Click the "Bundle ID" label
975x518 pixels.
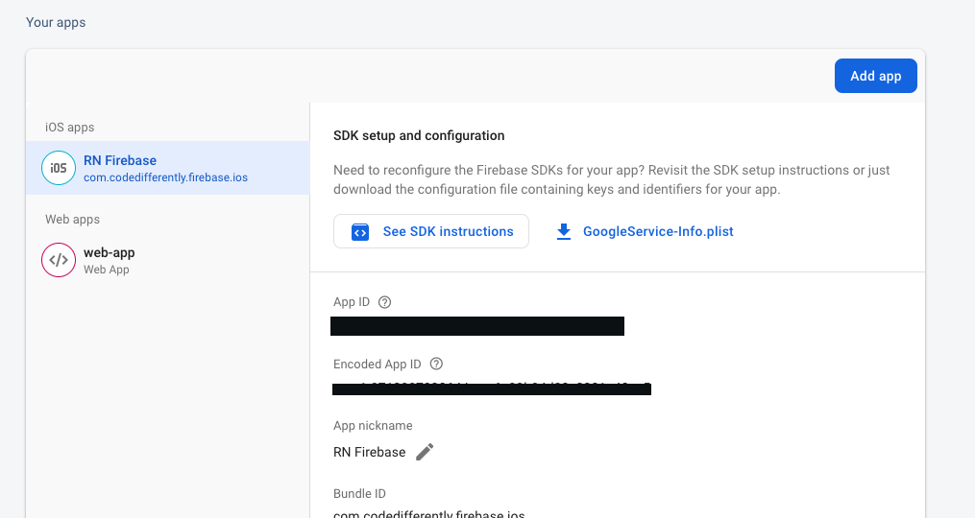[x=359, y=494]
